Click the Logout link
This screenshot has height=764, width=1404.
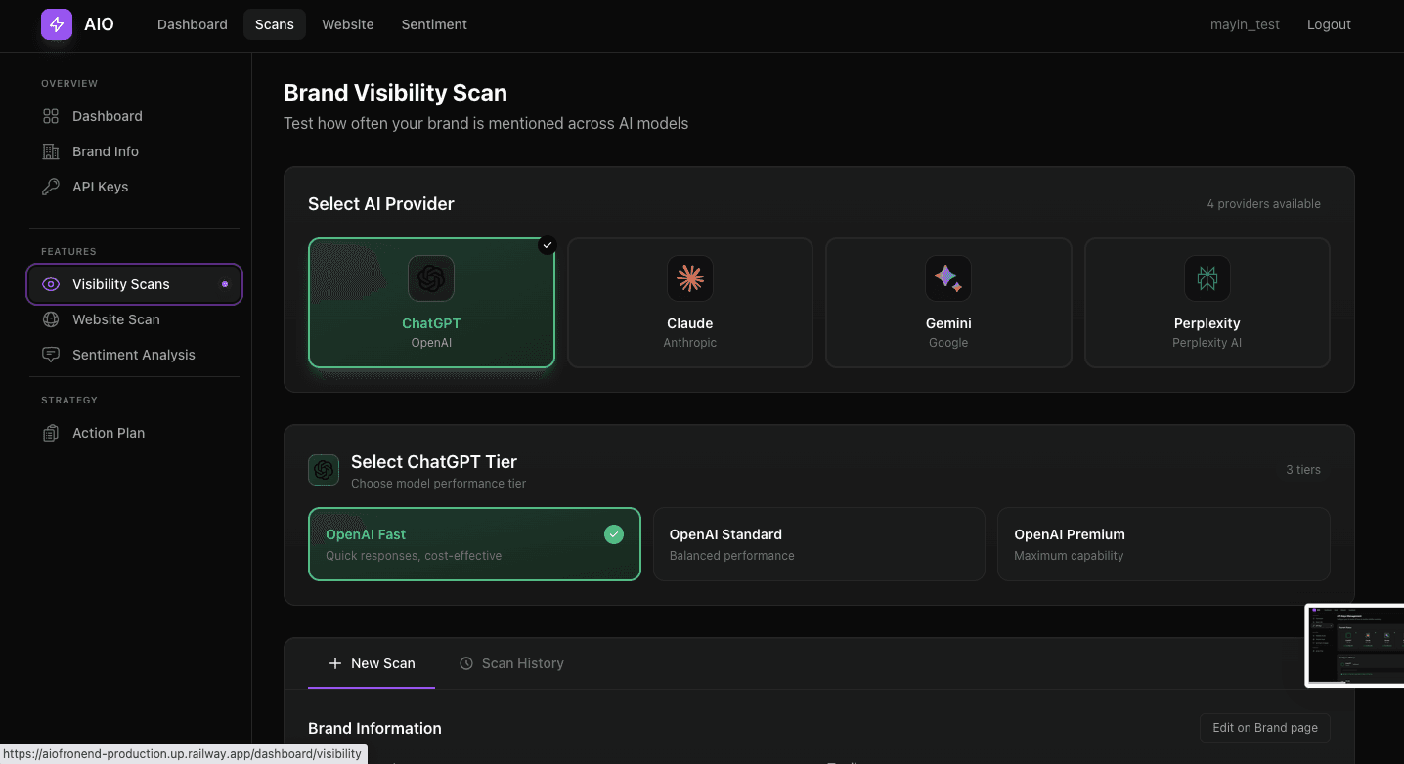pyautogui.click(x=1329, y=24)
